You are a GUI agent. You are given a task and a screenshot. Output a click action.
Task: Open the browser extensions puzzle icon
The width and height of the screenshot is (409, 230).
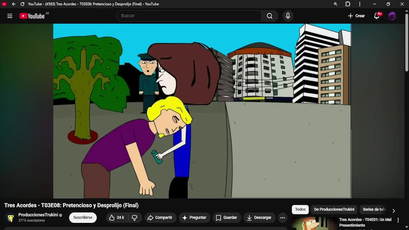[x=348, y=4]
